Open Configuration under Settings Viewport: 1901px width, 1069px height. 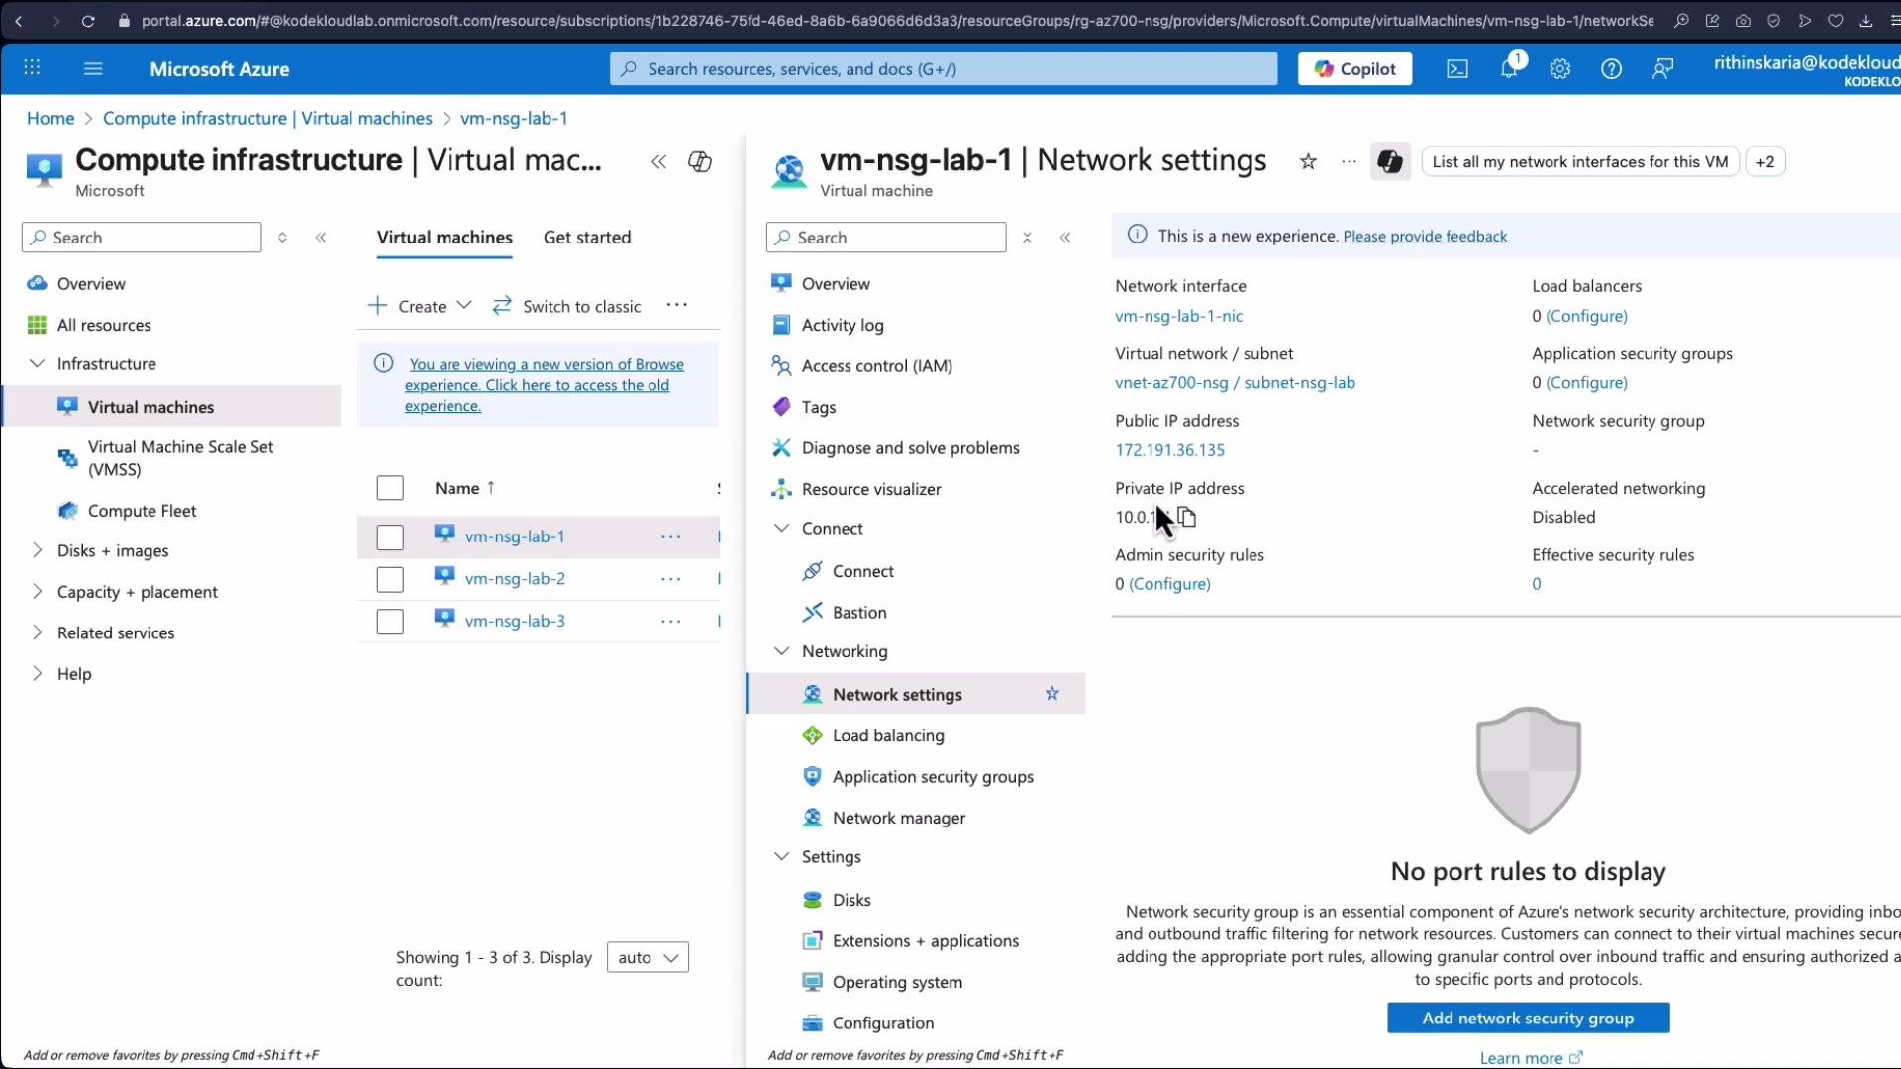coord(882,1023)
